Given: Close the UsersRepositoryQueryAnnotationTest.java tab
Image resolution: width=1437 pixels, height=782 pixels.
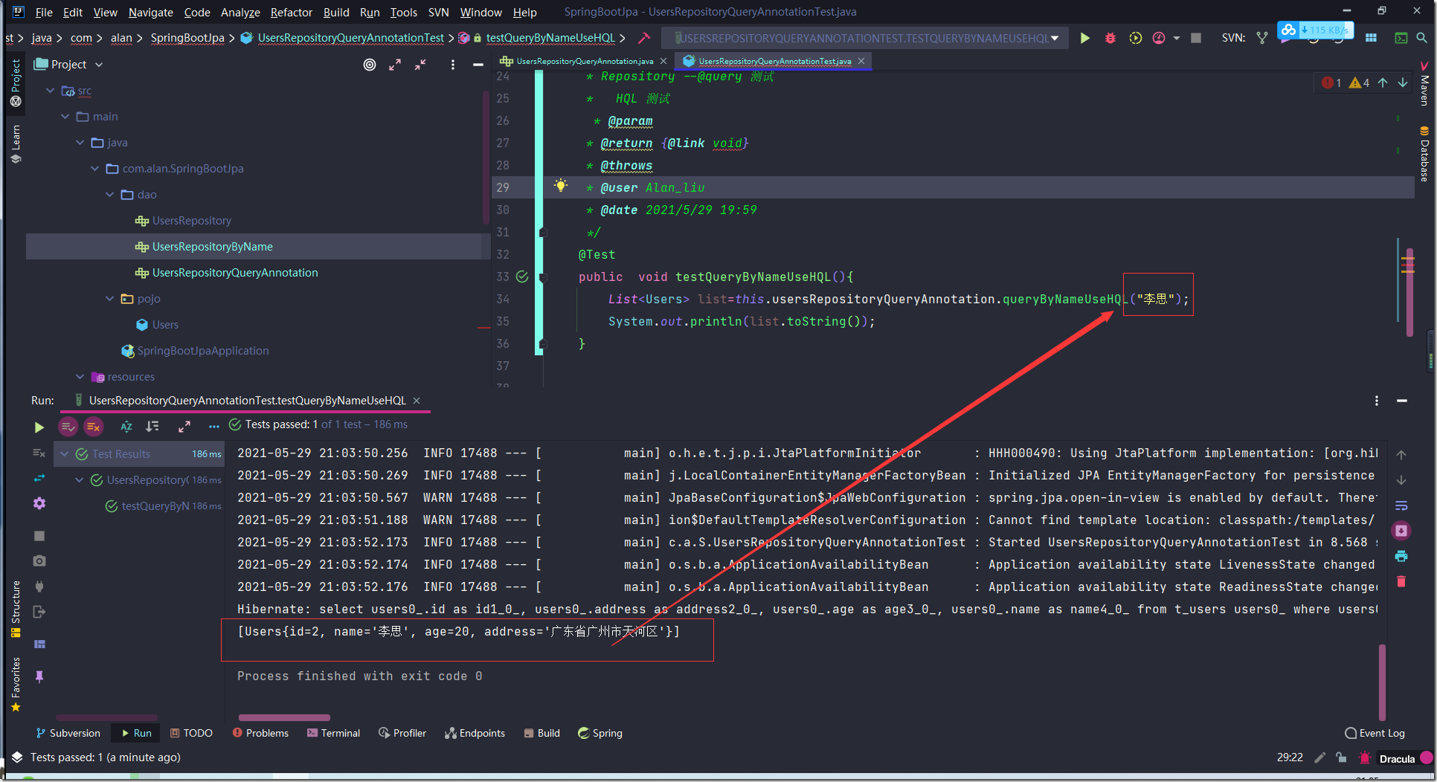Looking at the screenshot, I should 861,61.
